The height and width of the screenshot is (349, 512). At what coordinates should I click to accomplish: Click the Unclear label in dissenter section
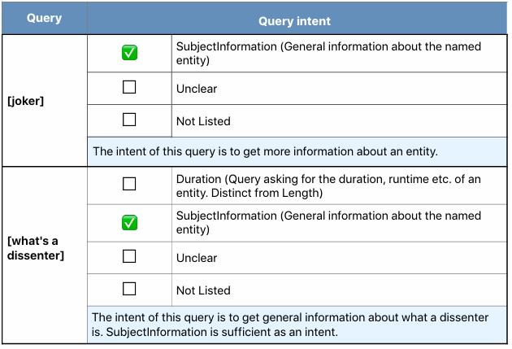pos(197,258)
